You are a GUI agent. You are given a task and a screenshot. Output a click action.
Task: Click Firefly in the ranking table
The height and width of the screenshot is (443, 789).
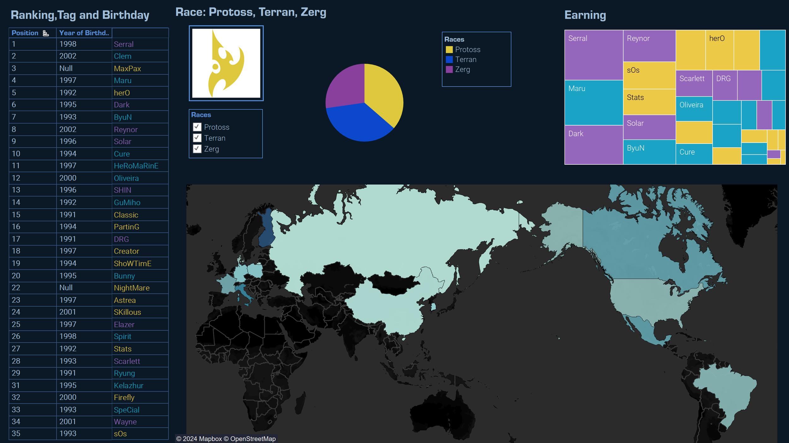click(x=124, y=397)
